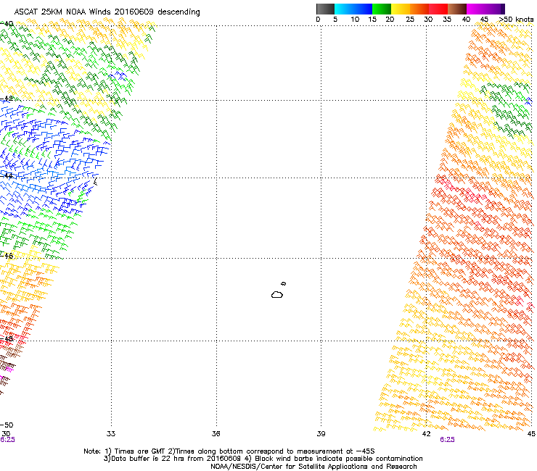Click the title text 'ASCAT 25KM NOAA Winds 20160609 descending'

[107, 12]
